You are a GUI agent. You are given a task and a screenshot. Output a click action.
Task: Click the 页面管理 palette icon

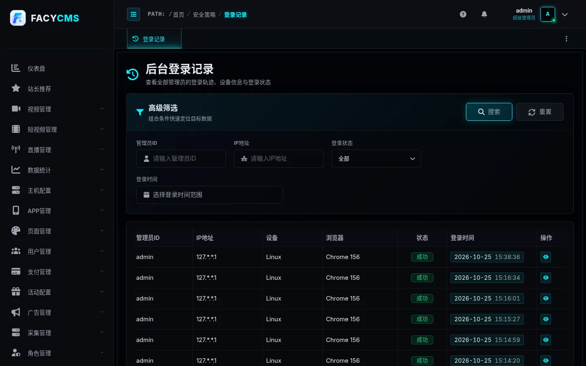16,231
